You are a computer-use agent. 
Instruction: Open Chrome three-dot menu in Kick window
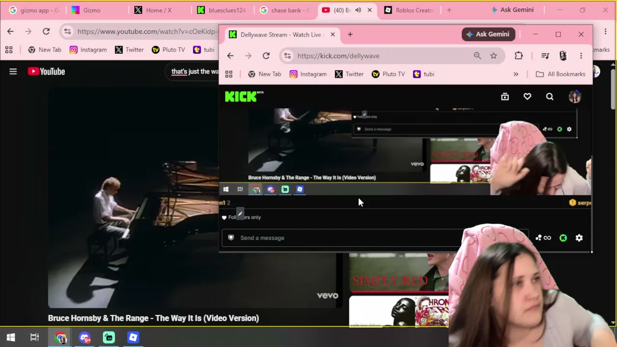pos(581,56)
